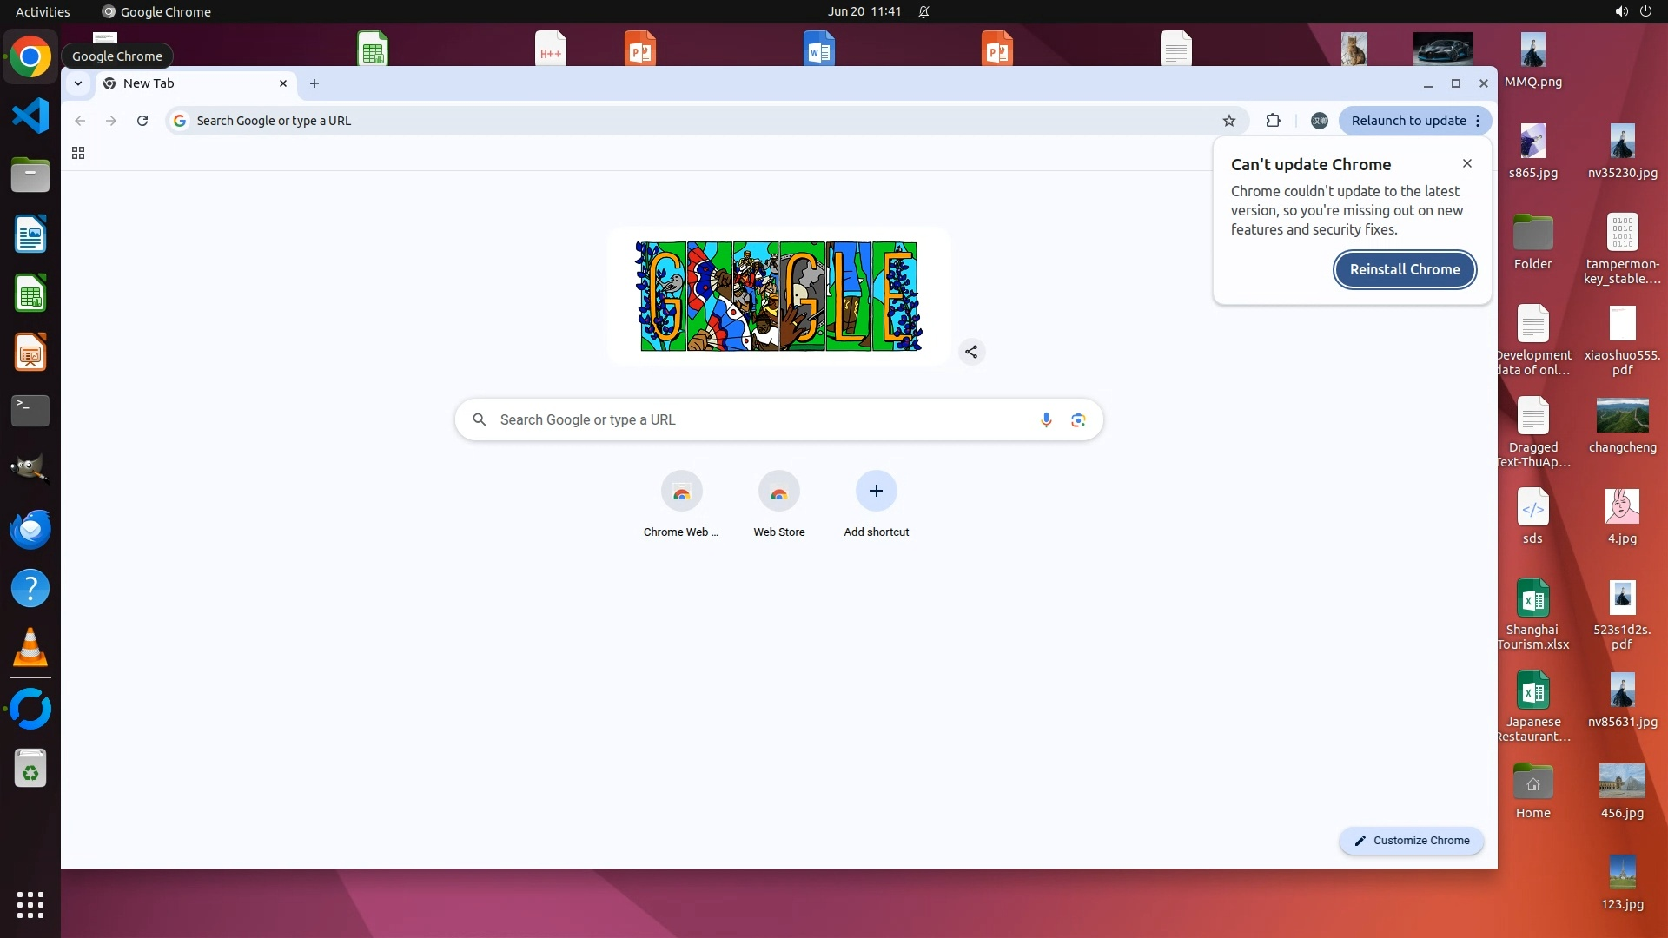Viewport: 1668px width, 938px height.
Task: Dismiss the Can't update Chrome popup
Action: (1467, 163)
